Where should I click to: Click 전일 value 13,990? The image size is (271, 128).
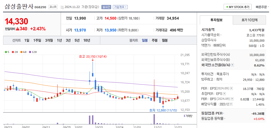coord(80,18)
